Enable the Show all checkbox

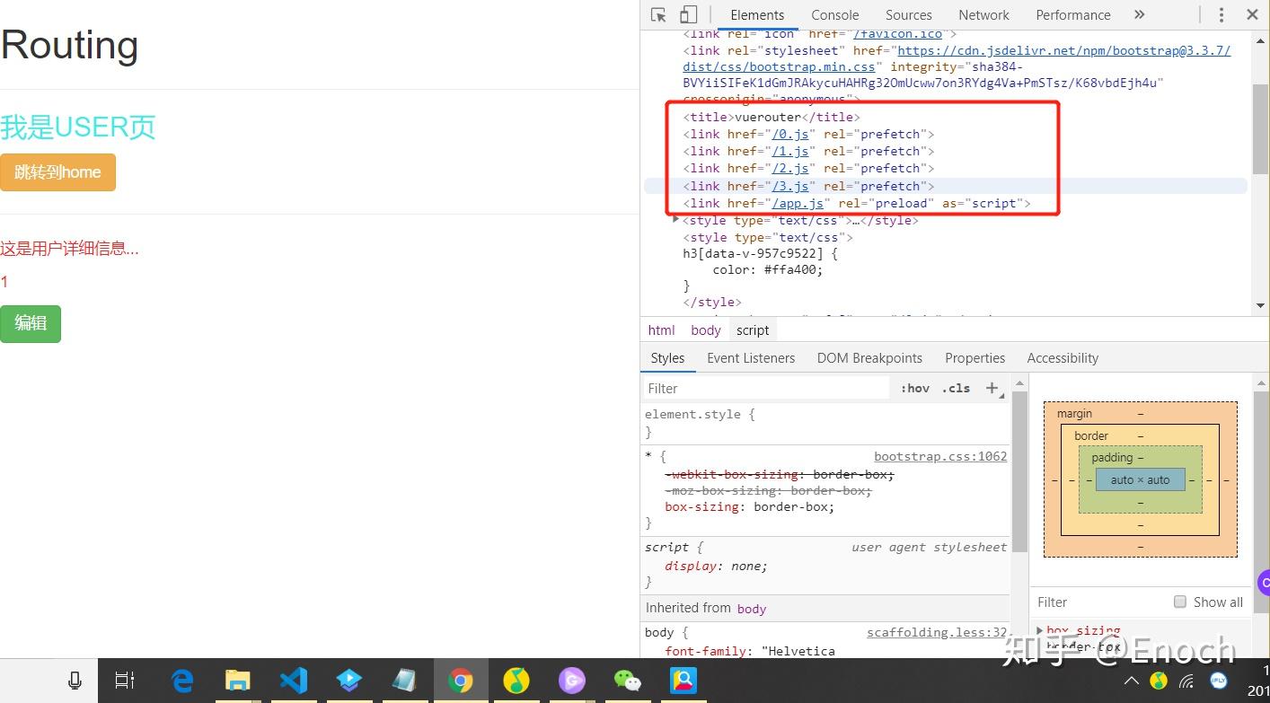(1180, 602)
